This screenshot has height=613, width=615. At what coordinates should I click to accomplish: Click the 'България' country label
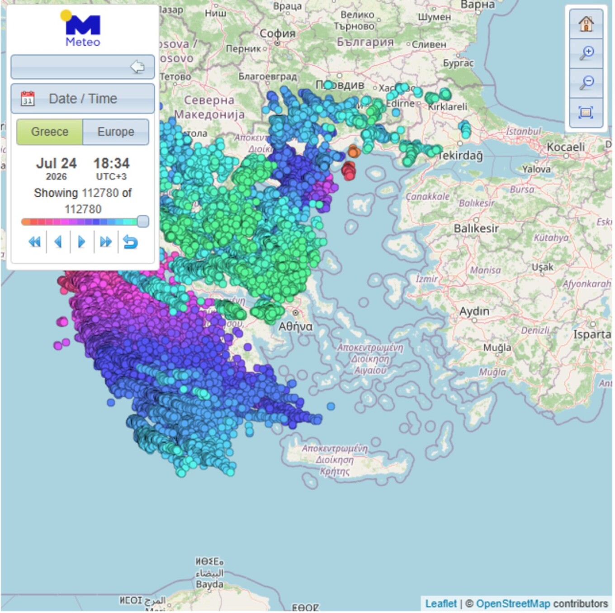click(365, 42)
